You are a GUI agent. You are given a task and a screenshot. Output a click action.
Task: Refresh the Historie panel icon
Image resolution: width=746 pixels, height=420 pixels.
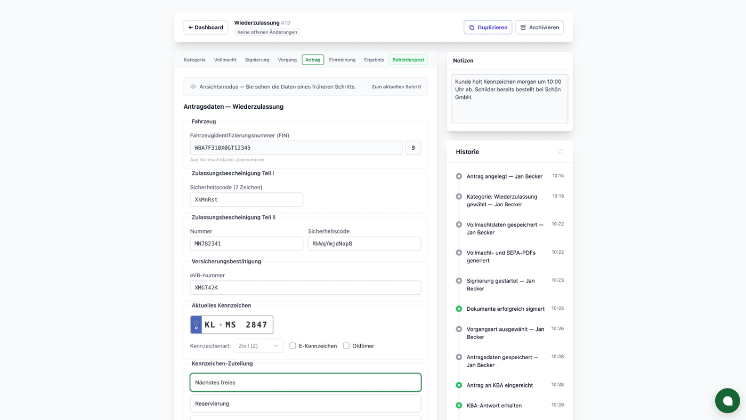(561, 152)
